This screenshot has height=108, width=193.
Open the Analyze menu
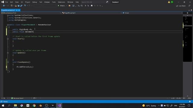click(47, 2)
